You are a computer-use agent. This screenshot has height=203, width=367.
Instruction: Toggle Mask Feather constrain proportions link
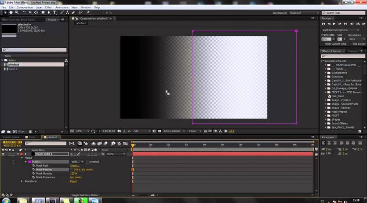pyautogui.click(x=71, y=169)
